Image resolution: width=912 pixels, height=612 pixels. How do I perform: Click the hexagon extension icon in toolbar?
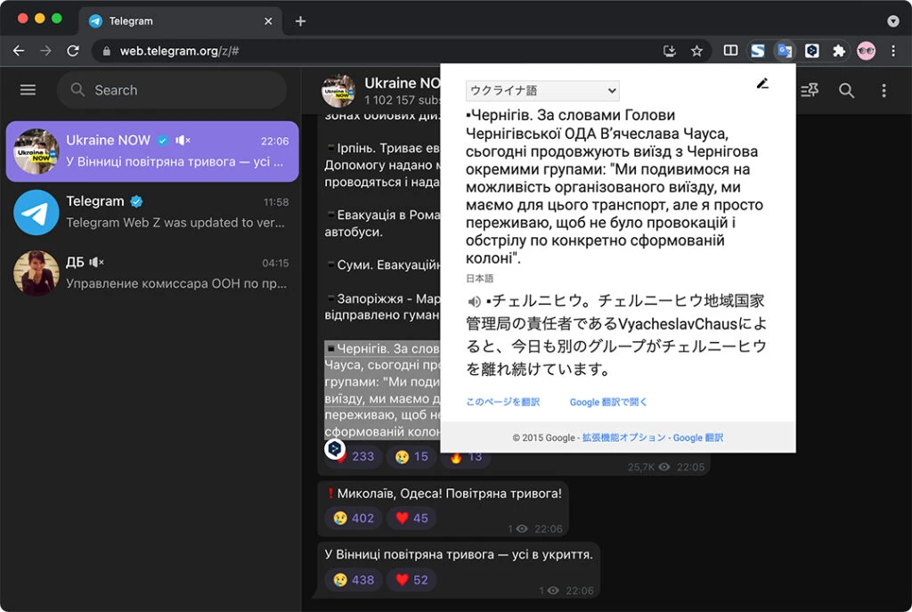[x=812, y=51]
